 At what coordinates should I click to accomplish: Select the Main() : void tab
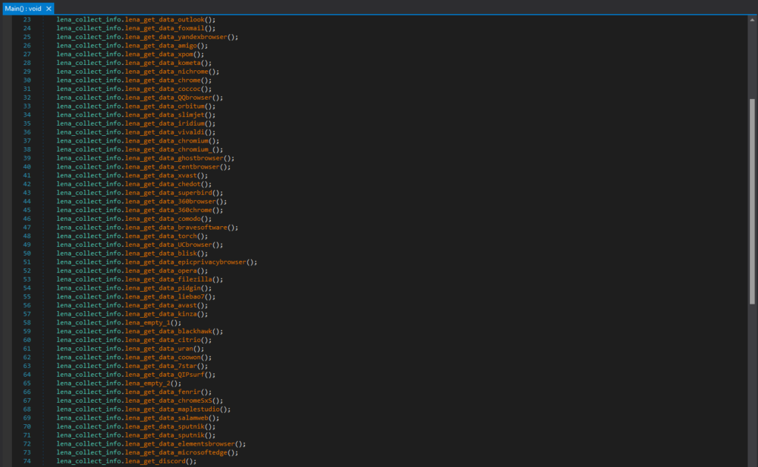pyautogui.click(x=23, y=8)
